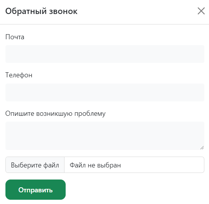
Task: Click the Телефон input field
Action: (105, 92)
